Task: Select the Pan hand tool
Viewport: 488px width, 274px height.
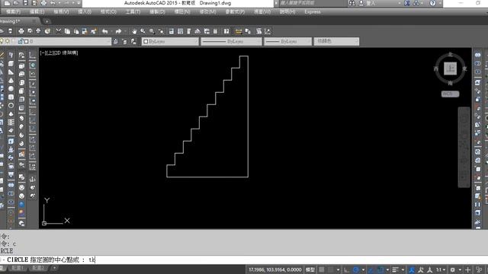Action: coord(134,31)
